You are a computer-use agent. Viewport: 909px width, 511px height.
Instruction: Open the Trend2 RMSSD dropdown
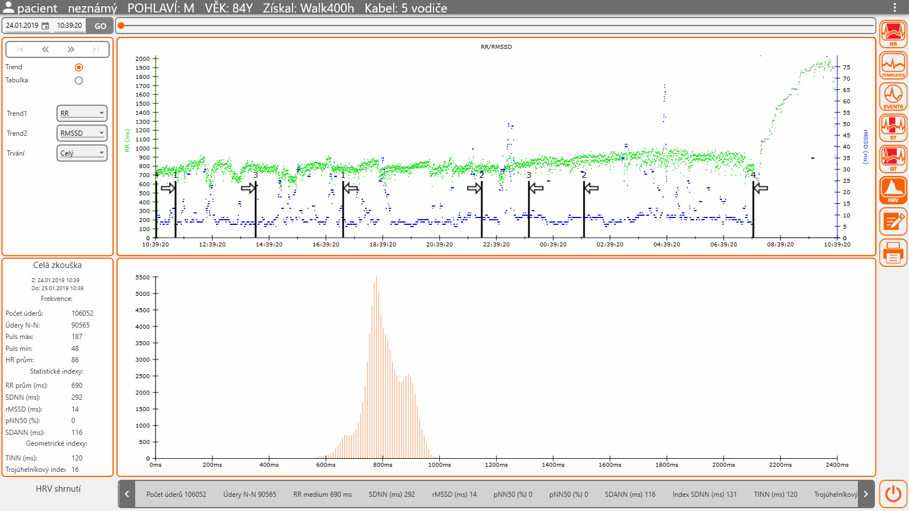[x=82, y=133]
